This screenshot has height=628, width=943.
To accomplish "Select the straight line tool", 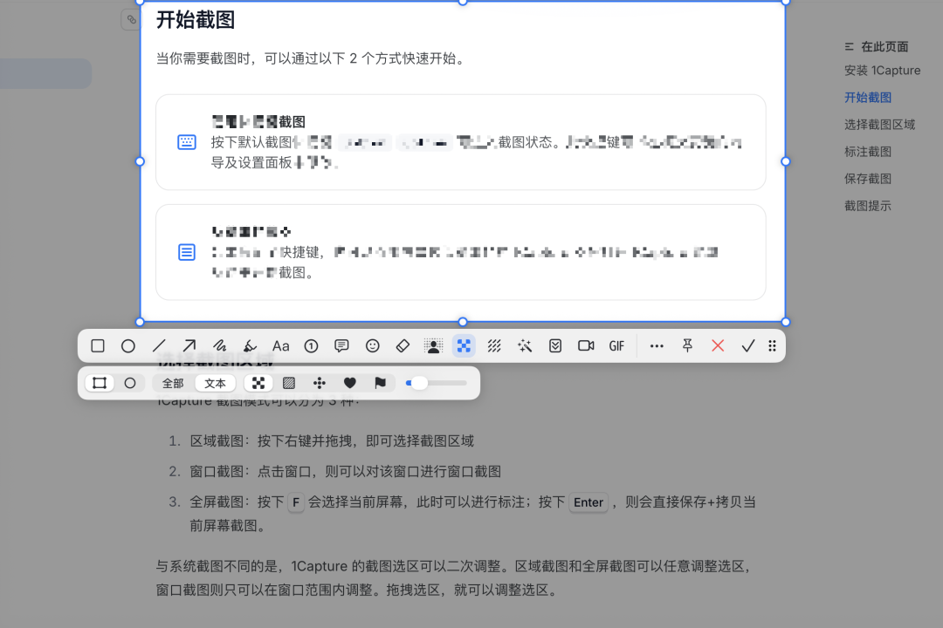I will coord(159,346).
